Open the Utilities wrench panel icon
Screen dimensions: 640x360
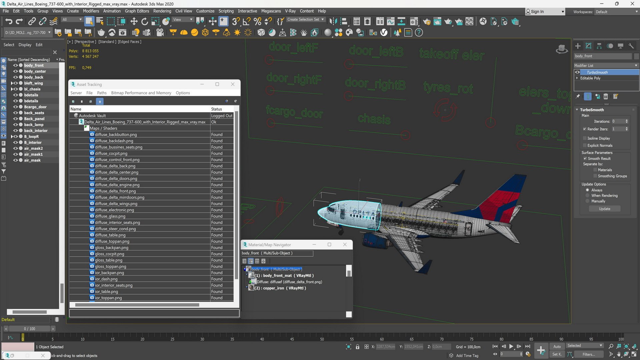631,46
